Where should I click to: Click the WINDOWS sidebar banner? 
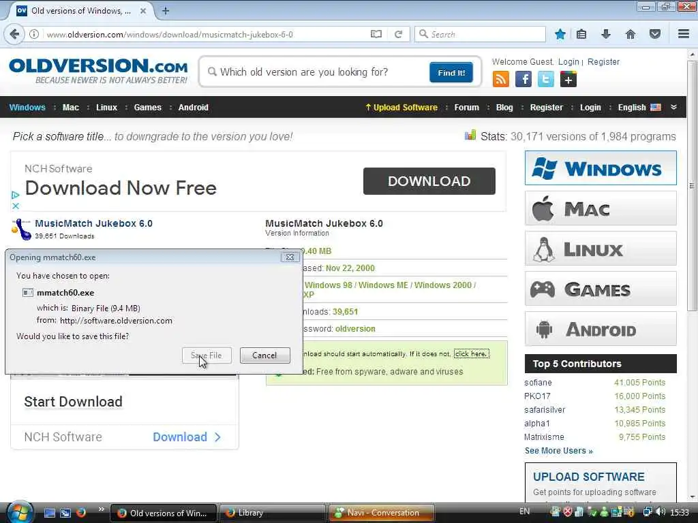tap(601, 168)
